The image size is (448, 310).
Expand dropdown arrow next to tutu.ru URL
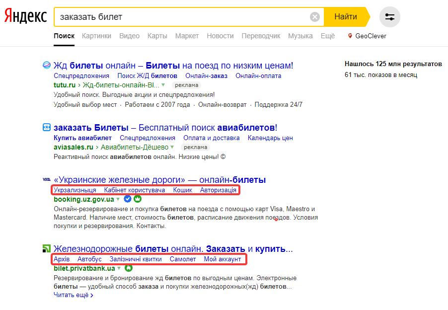pyautogui.click(x=163, y=85)
